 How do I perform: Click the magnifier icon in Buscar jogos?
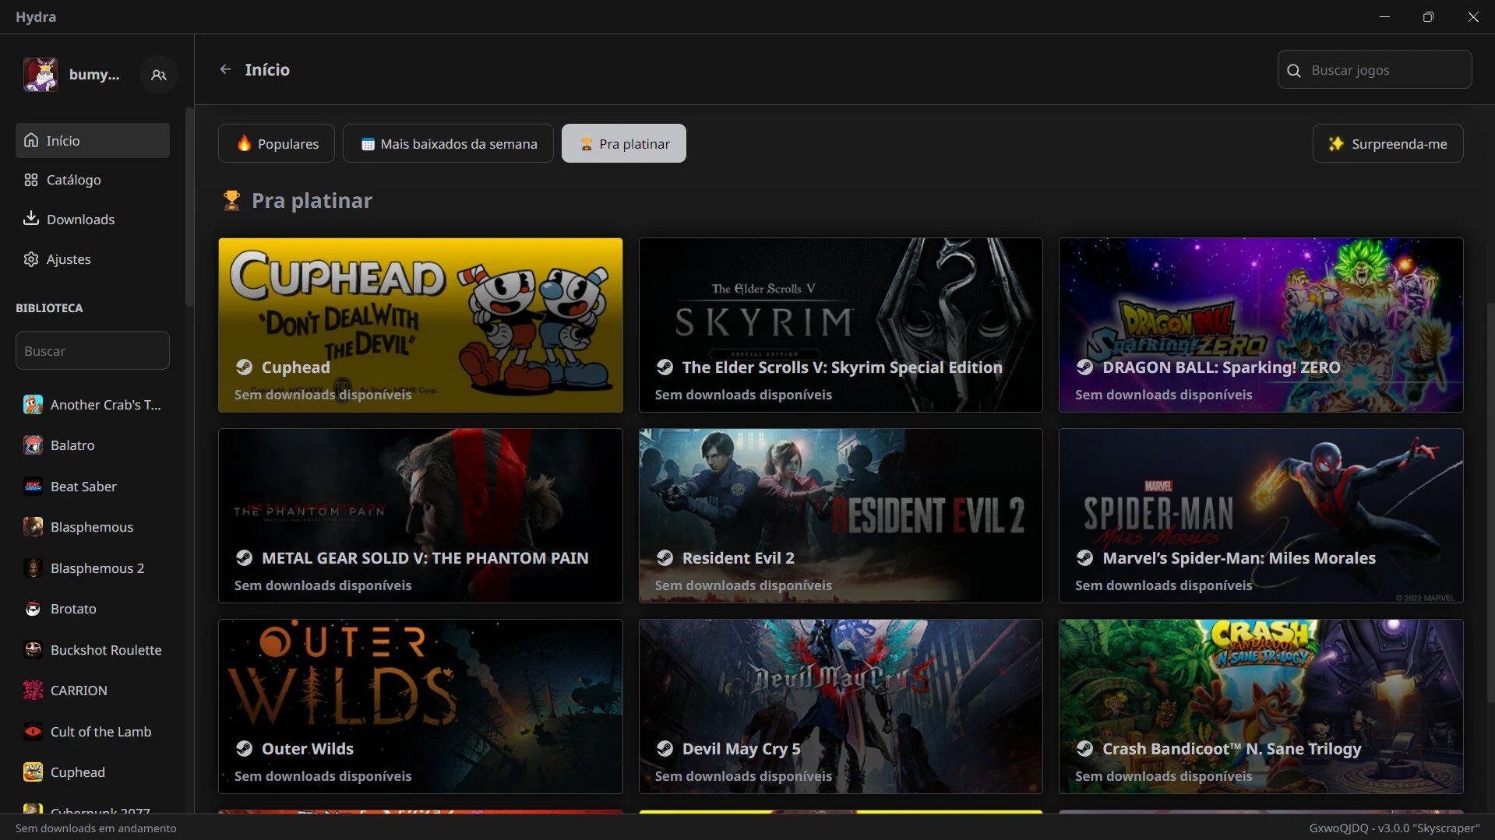[x=1294, y=70]
